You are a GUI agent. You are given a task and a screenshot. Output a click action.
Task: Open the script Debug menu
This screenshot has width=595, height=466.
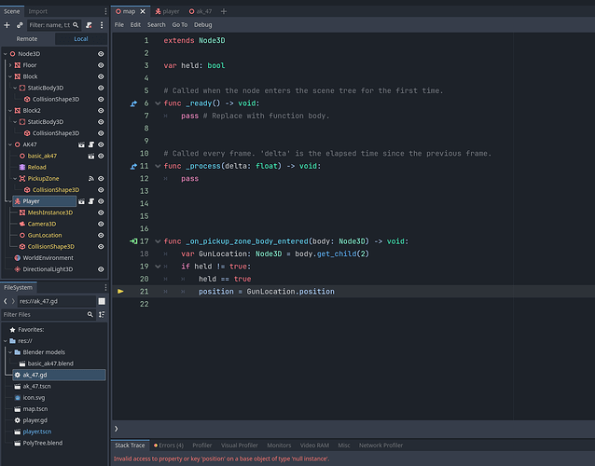(203, 24)
